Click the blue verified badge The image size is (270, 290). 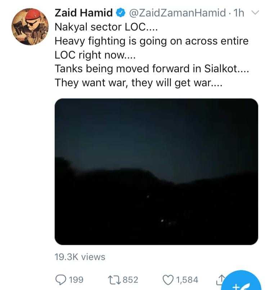(120, 13)
